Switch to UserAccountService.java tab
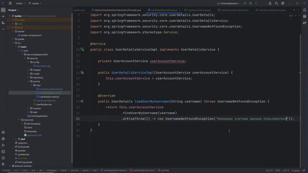This screenshot has width=308, height=173. tap(198, 10)
